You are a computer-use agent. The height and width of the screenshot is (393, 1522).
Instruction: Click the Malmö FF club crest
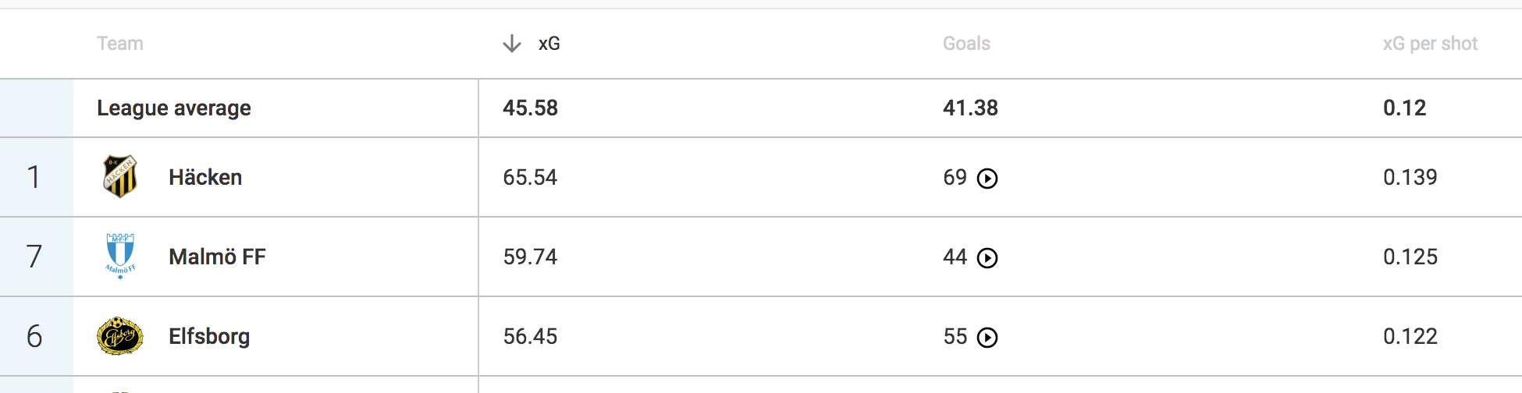(x=120, y=257)
